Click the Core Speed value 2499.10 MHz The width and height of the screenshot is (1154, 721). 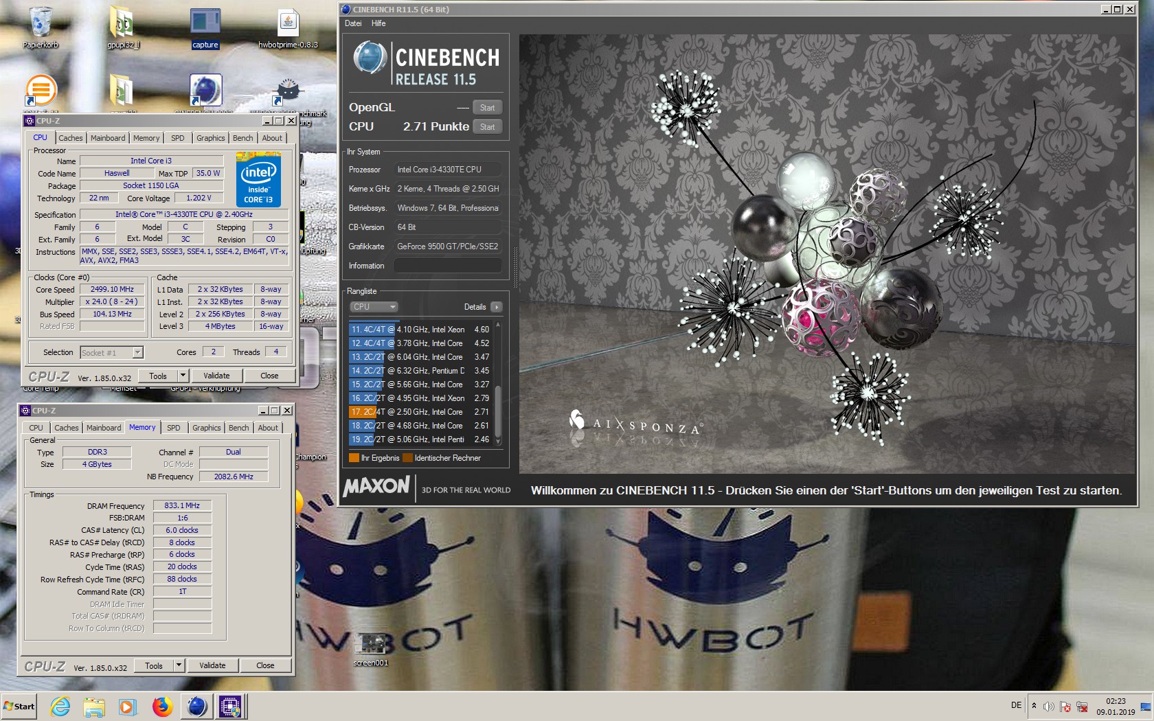112,289
